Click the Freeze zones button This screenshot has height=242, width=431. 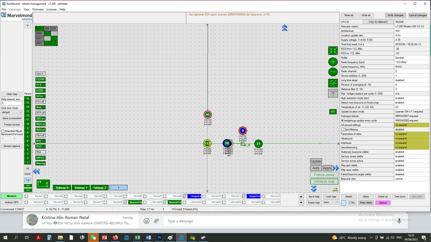point(324,175)
